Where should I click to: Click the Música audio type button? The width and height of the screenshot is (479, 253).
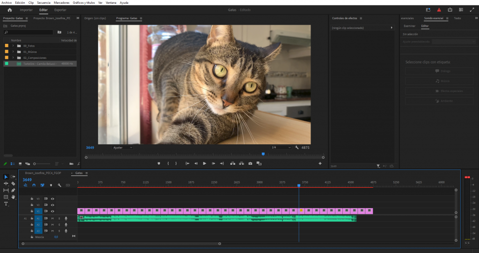click(x=439, y=81)
